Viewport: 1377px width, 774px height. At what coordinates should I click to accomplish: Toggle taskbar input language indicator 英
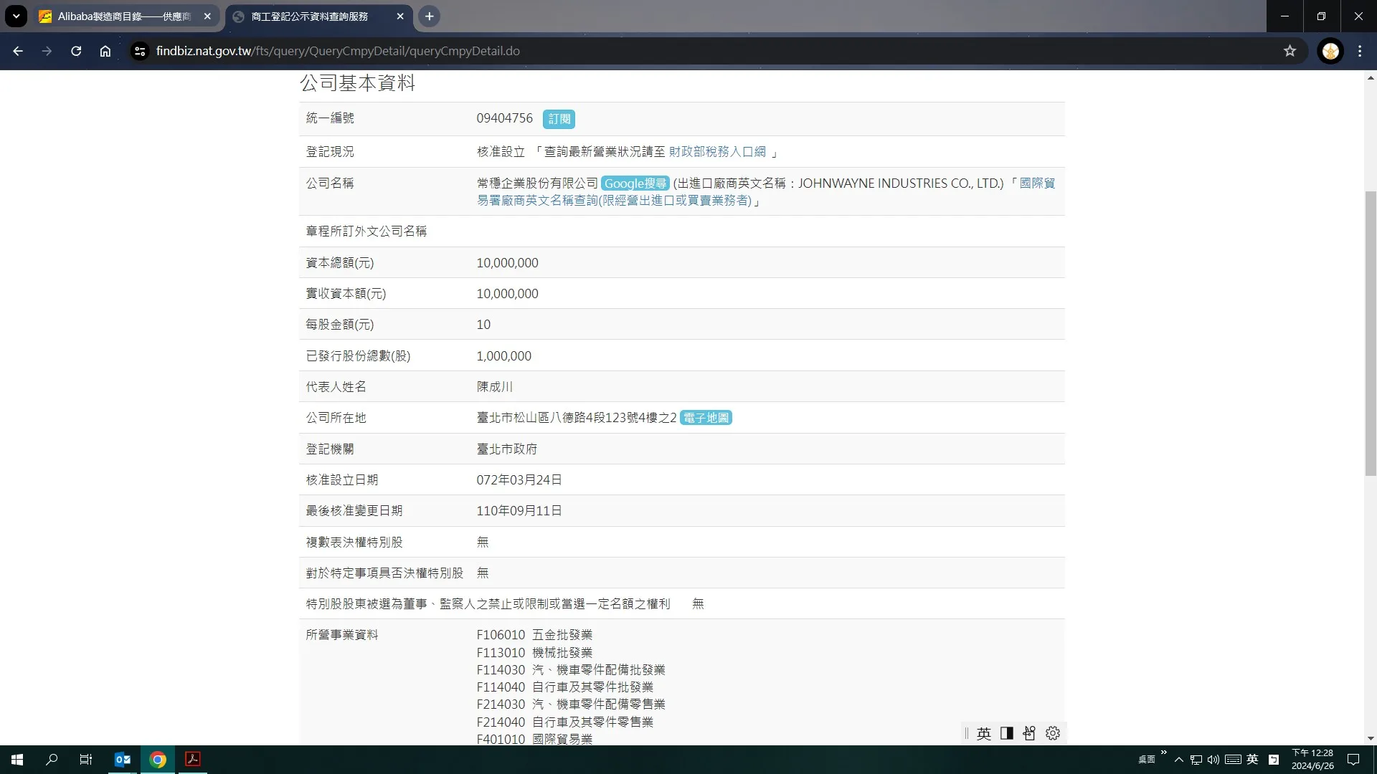(x=1252, y=760)
